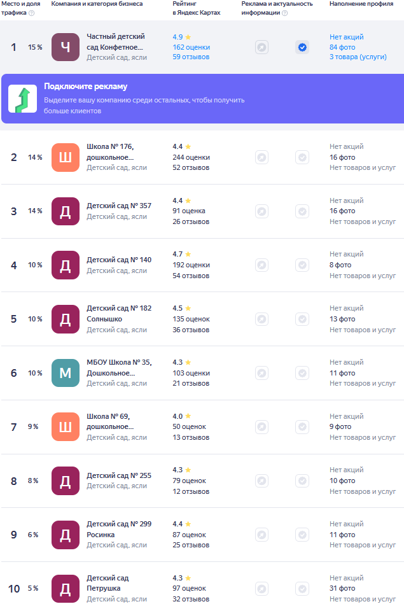Click '31 фото' in Детский сад Петрушка row
The width and height of the screenshot is (404, 611).
click(342, 588)
